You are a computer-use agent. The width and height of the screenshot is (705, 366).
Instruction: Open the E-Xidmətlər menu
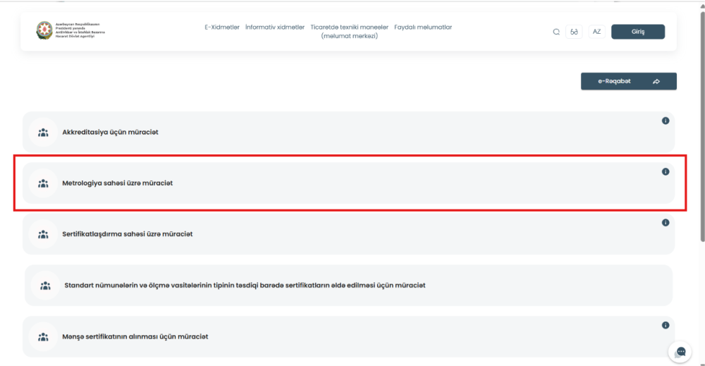tap(222, 28)
